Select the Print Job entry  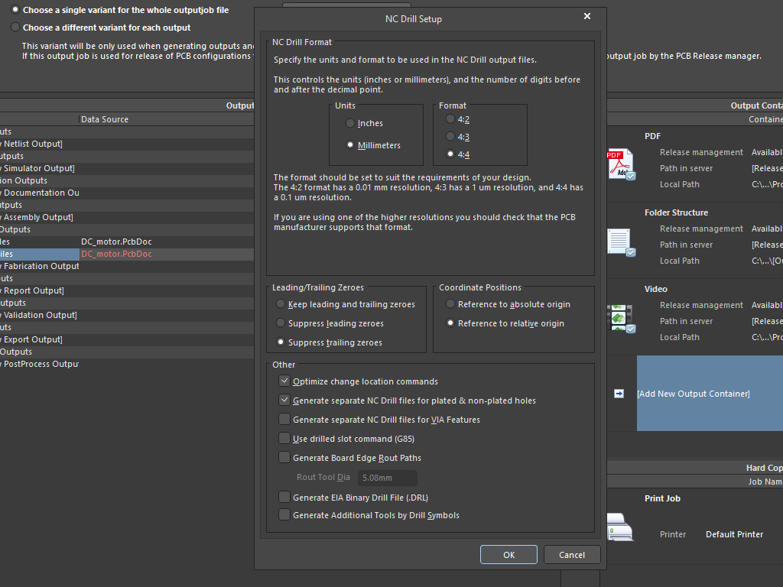point(662,498)
